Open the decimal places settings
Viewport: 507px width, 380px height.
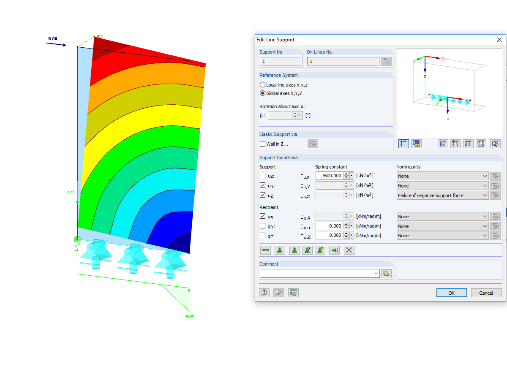pyautogui.click(x=293, y=292)
